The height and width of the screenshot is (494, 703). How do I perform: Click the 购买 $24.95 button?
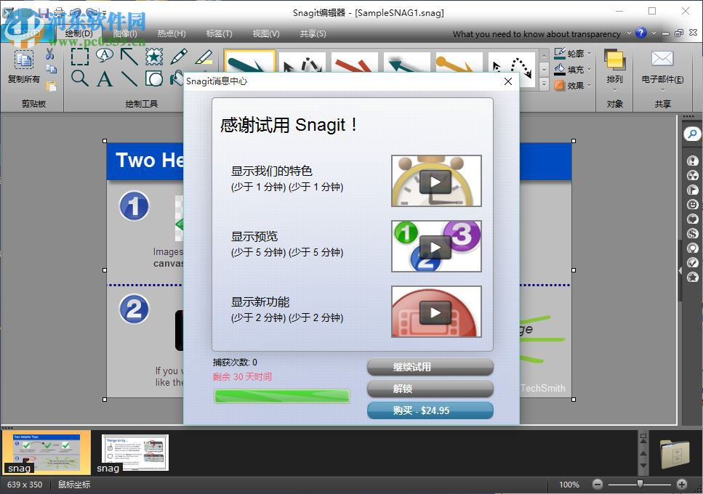430,410
